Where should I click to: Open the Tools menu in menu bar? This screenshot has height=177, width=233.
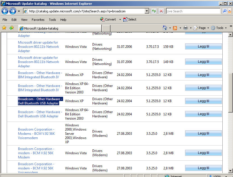coord(52,20)
